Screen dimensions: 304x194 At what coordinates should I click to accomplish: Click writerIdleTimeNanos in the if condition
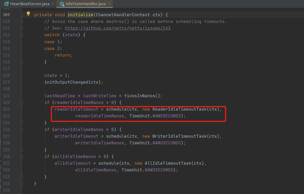click(79, 129)
